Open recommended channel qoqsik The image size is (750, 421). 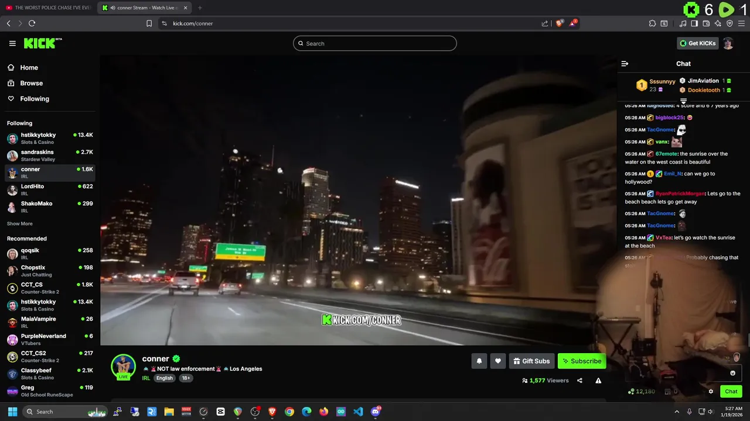pos(50,254)
